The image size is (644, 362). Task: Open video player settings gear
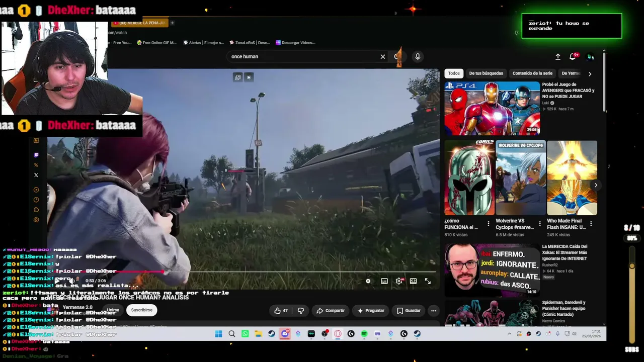(399, 281)
